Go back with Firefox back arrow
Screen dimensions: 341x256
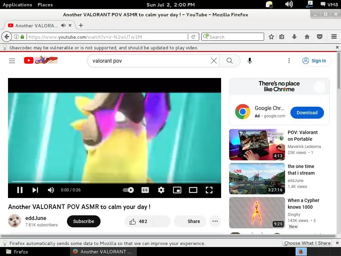pos(7,37)
